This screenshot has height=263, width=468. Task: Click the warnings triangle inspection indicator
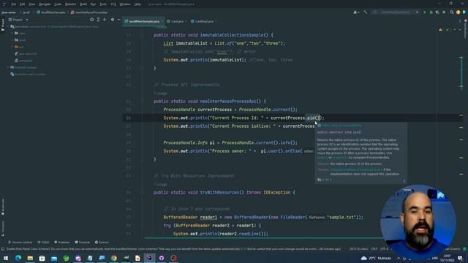click(x=441, y=29)
